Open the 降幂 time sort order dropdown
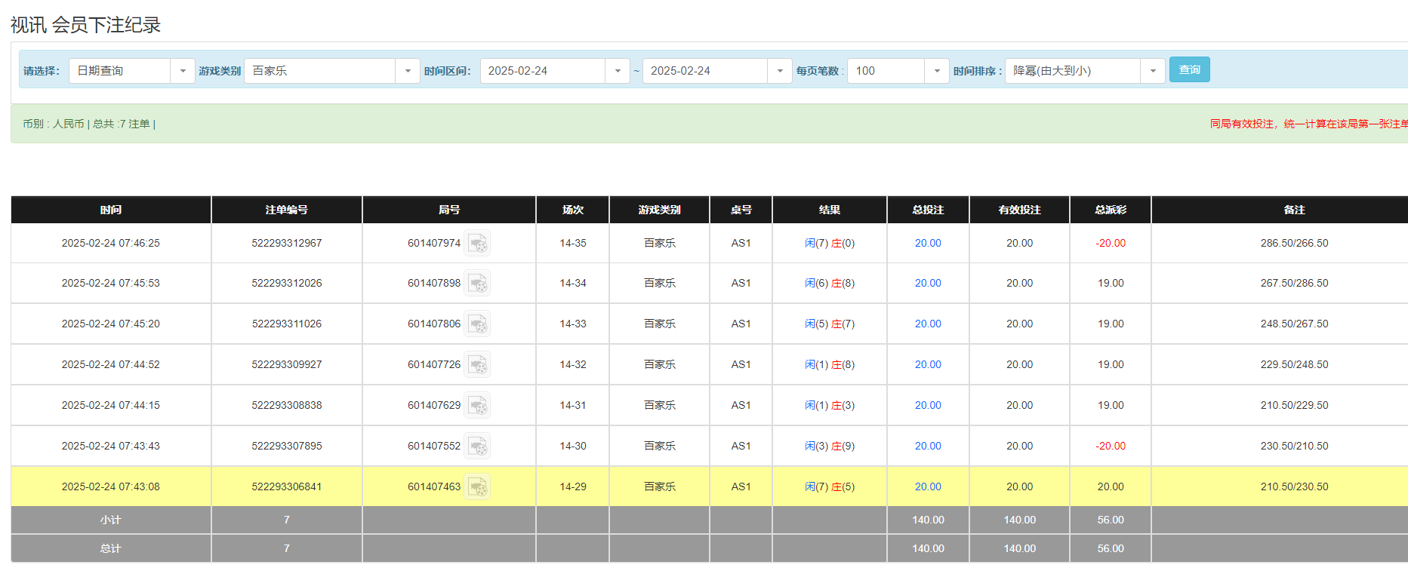The height and width of the screenshot is (580, 1408). click(1152, 71)
